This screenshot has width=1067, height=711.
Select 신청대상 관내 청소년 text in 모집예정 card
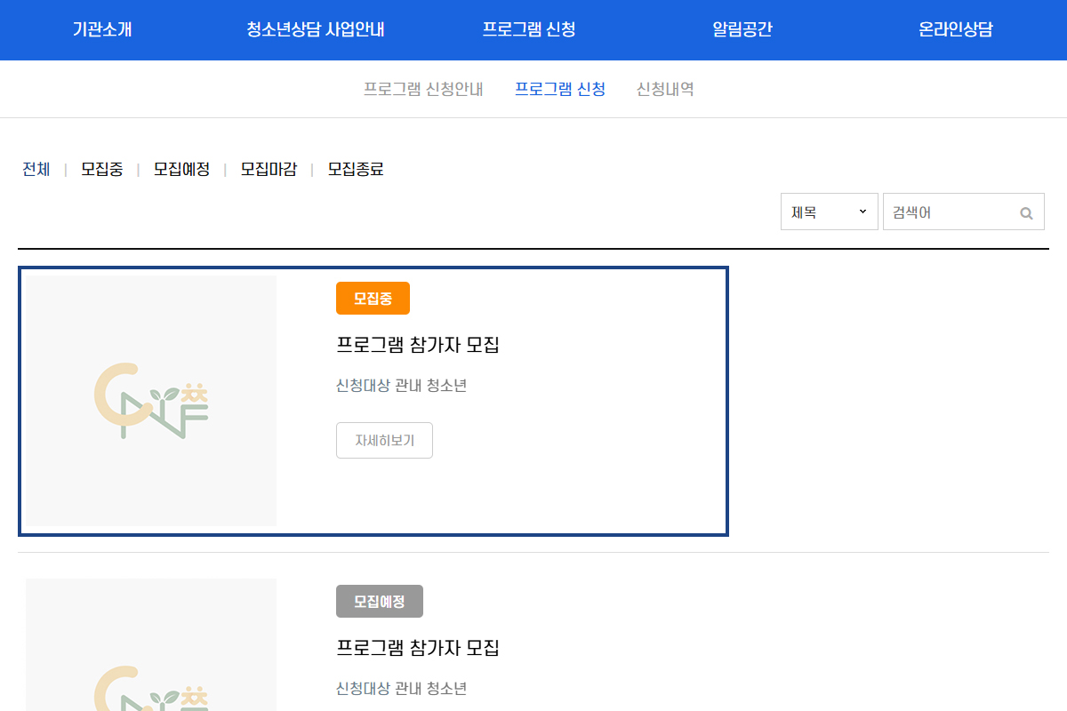(x=402, y=688)
